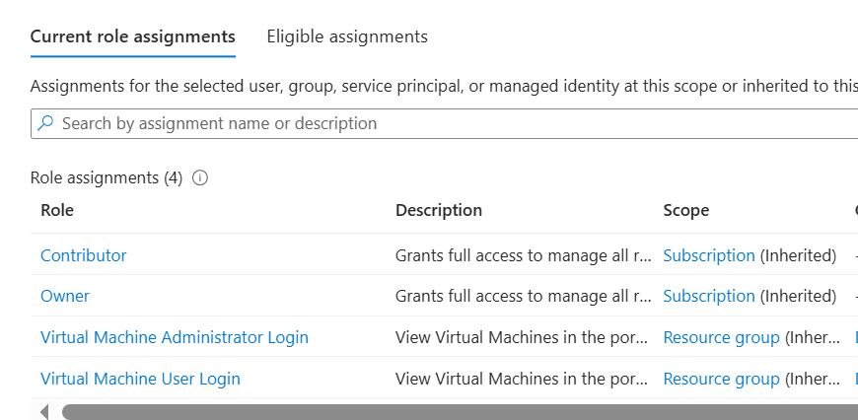Open Virtual Machine User Login role
This screenshot has height=420, width=858.
pos(140,379)
